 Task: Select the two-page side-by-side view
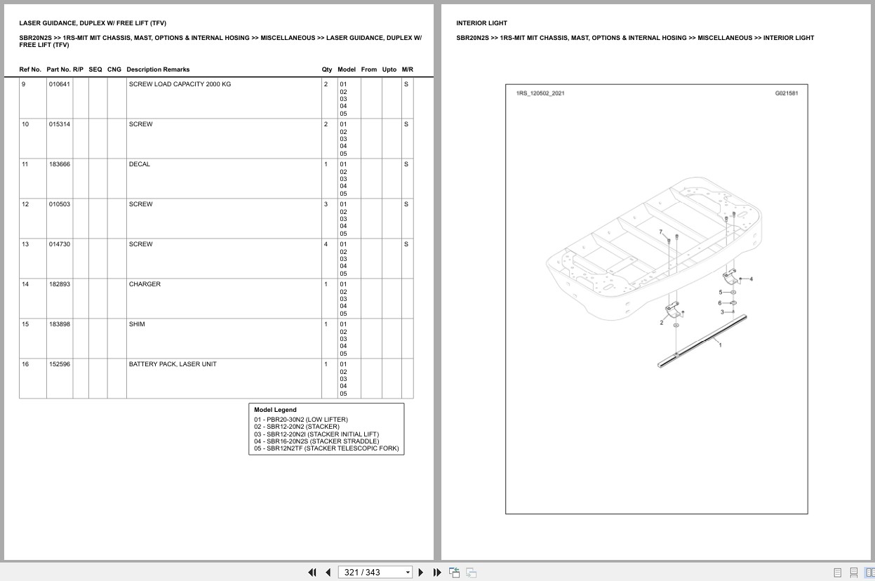click(x=868, y=572)
